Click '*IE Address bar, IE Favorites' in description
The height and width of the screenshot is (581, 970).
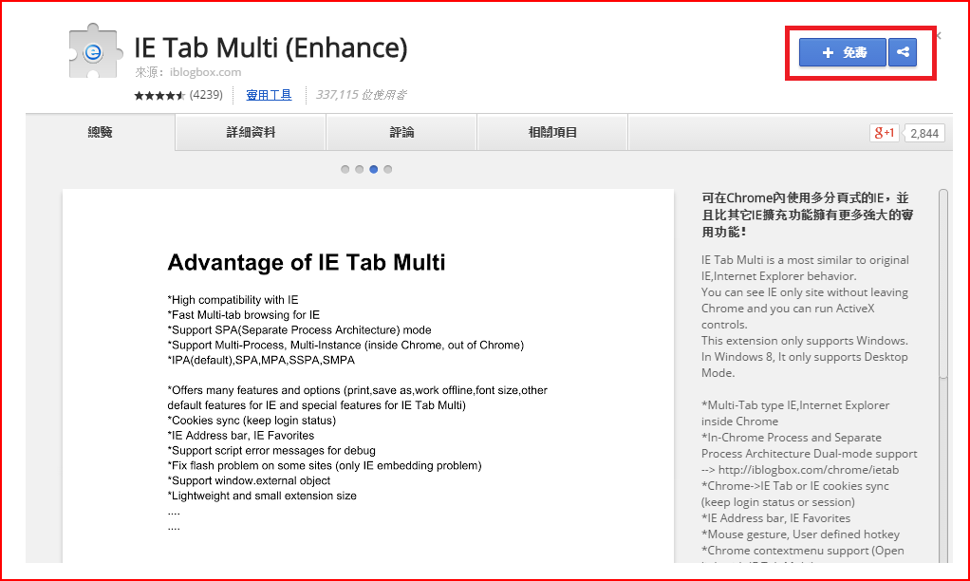(775, 518)
